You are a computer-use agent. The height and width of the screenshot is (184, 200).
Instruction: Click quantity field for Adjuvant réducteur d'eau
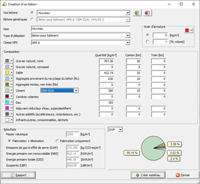point(106,109)
